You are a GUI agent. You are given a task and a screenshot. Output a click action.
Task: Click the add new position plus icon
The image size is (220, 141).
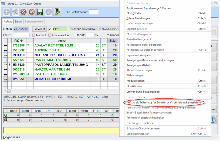pyautogui.click(x=7, y=12)
